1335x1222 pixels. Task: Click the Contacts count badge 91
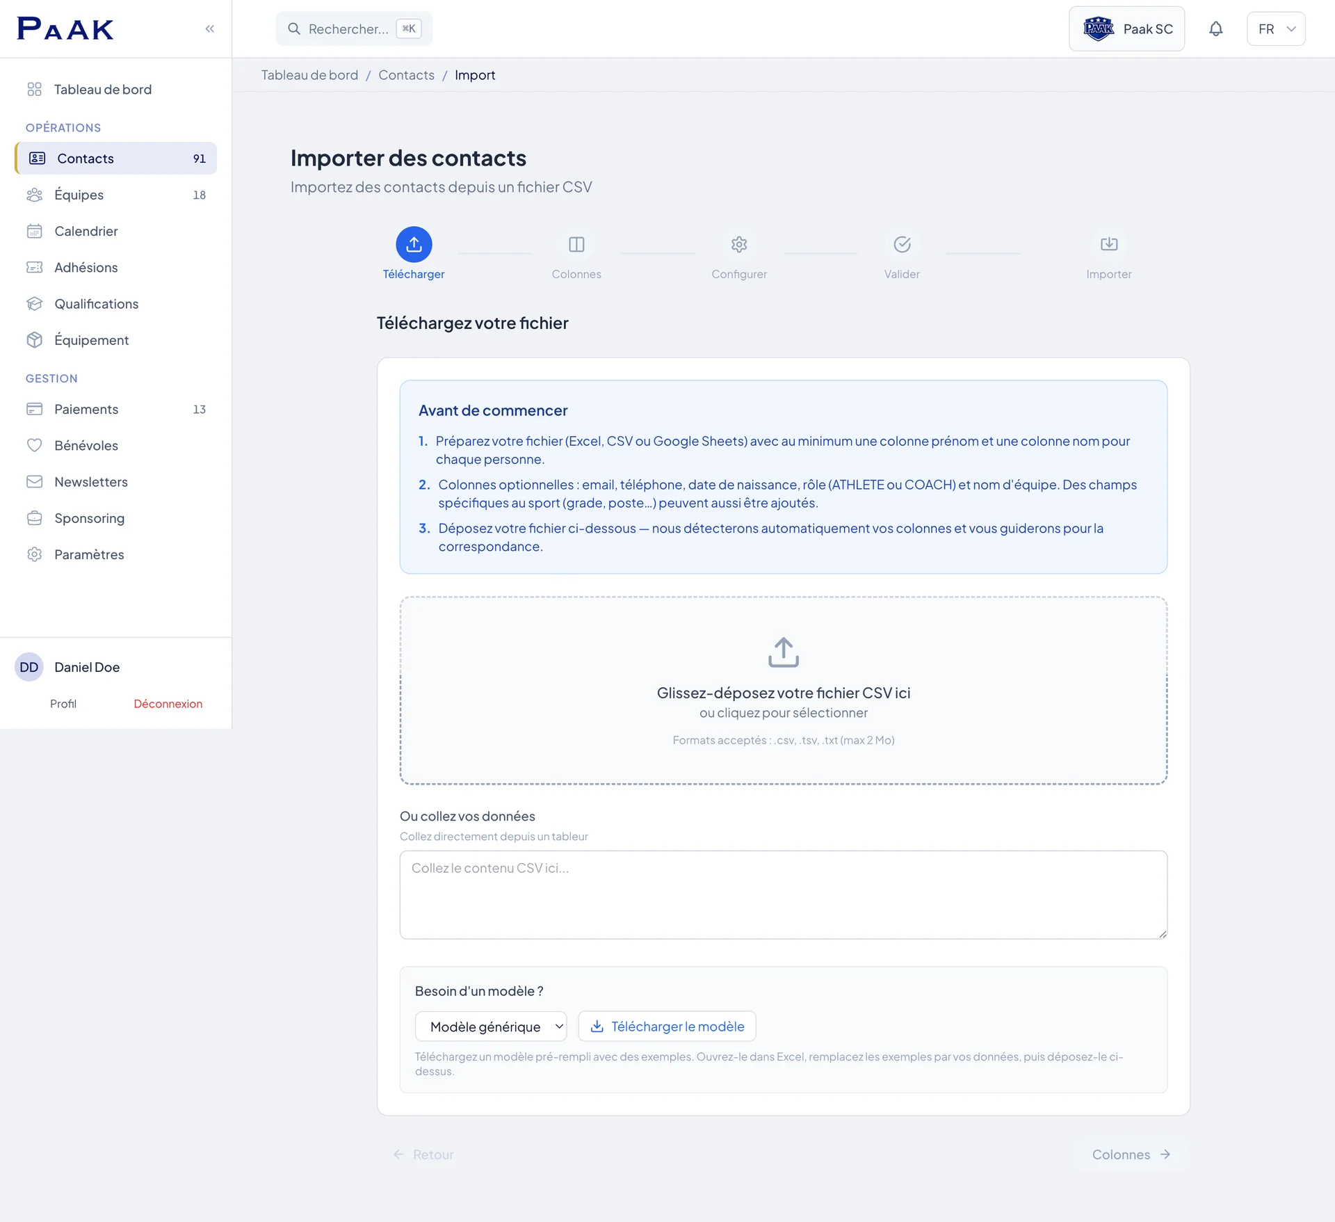(200, 159)
